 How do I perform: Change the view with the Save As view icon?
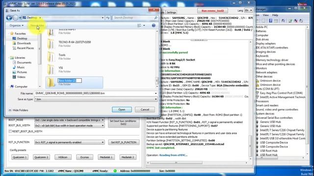[139, 25]
